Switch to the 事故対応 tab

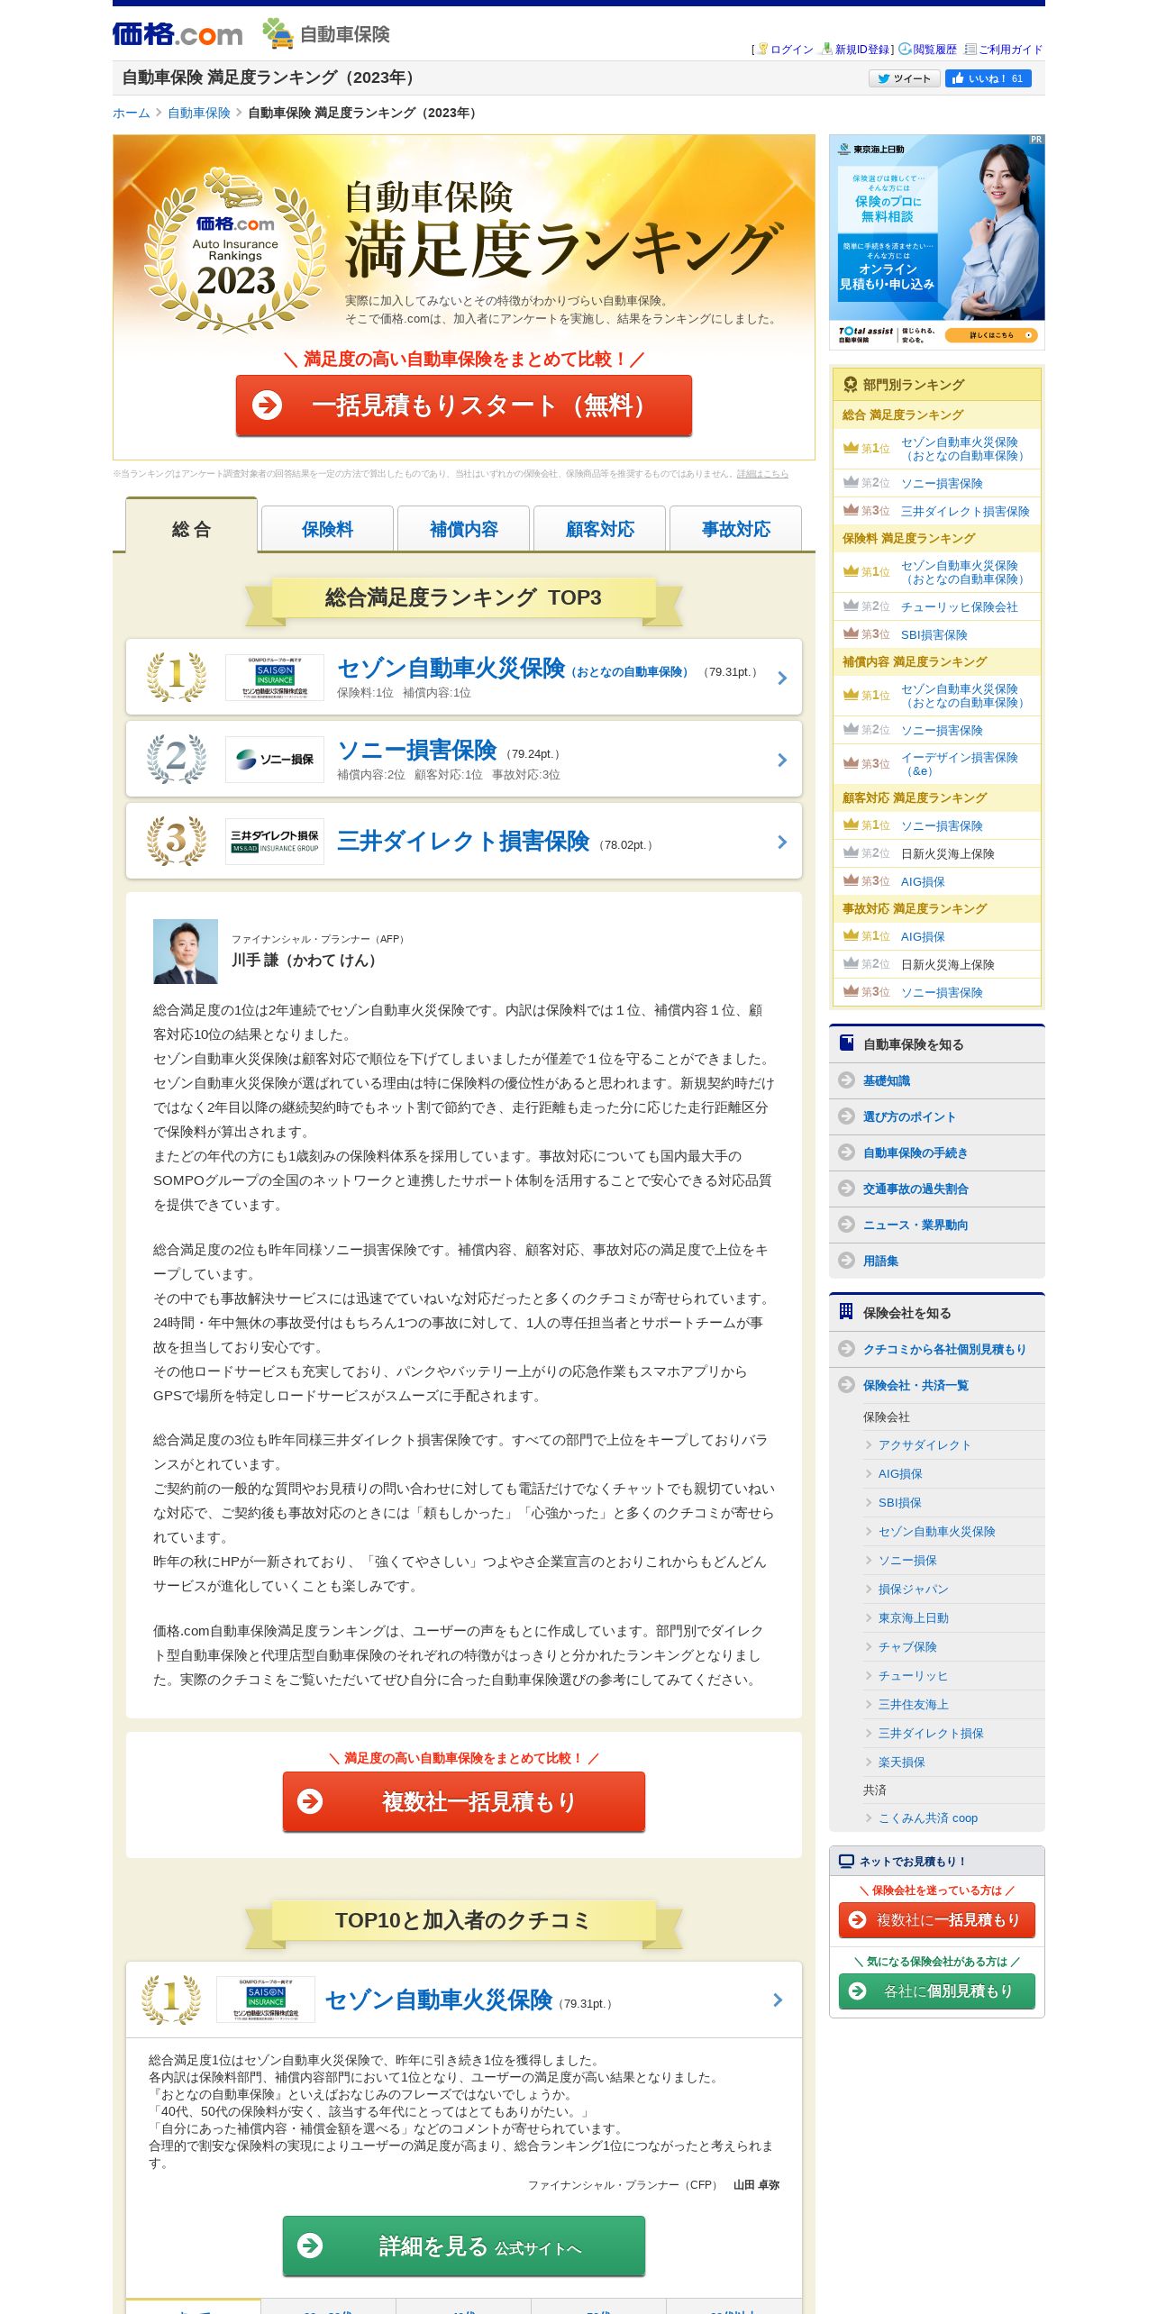pos(735,529)
